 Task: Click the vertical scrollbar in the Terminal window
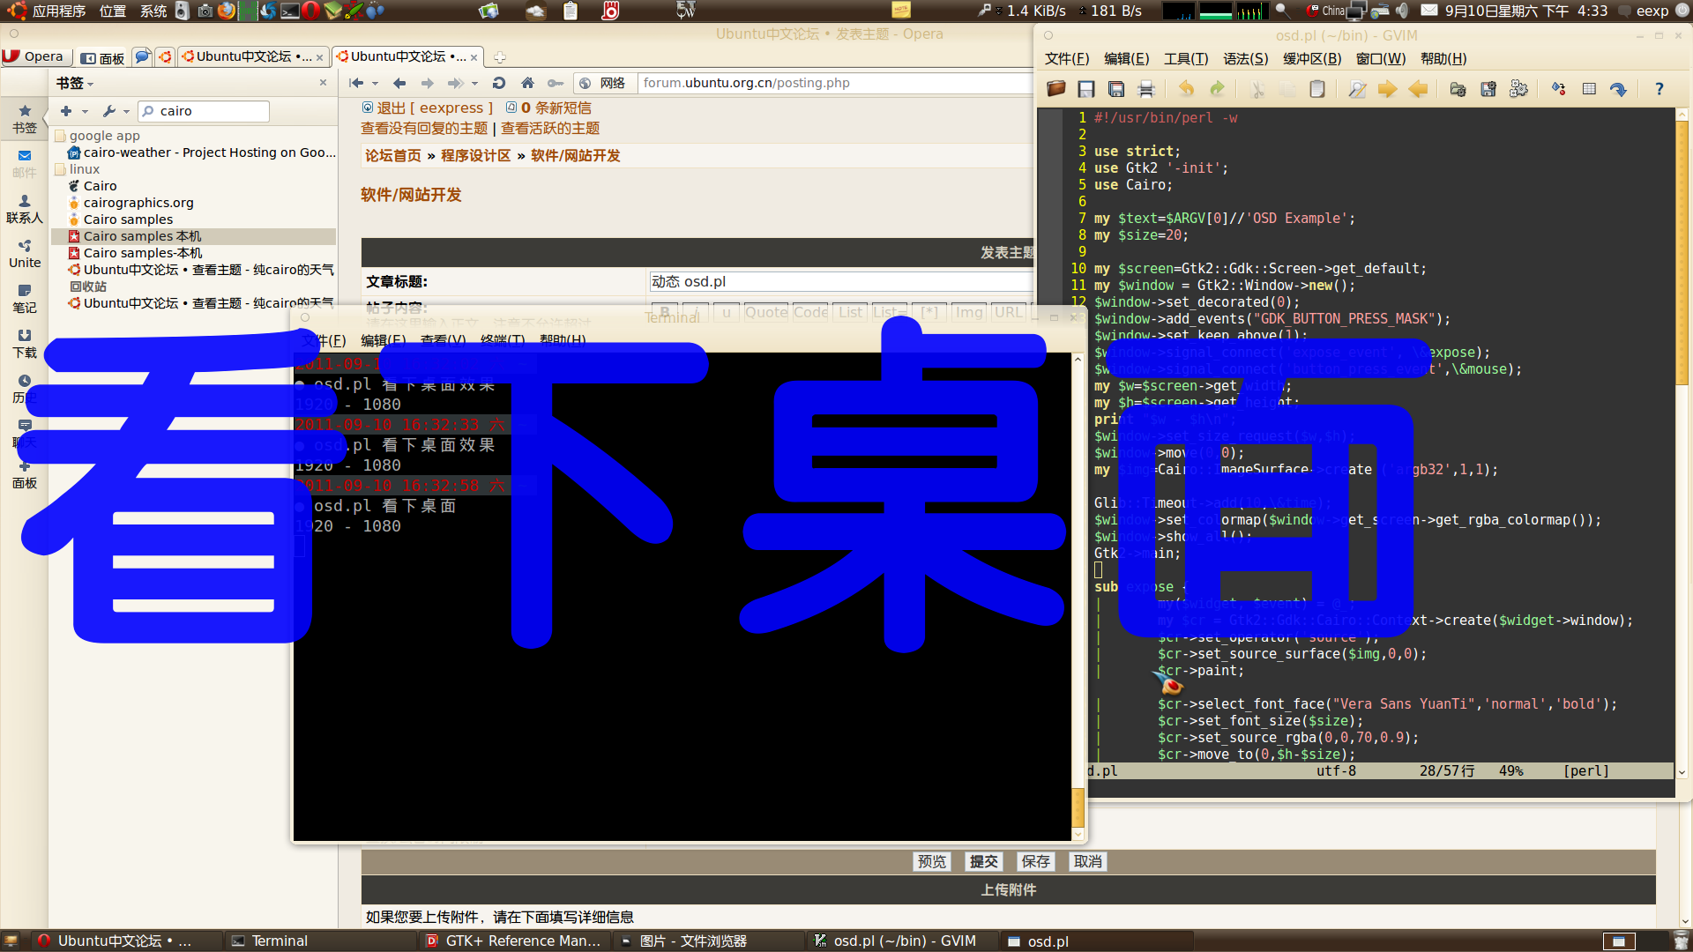point(1078,597)
